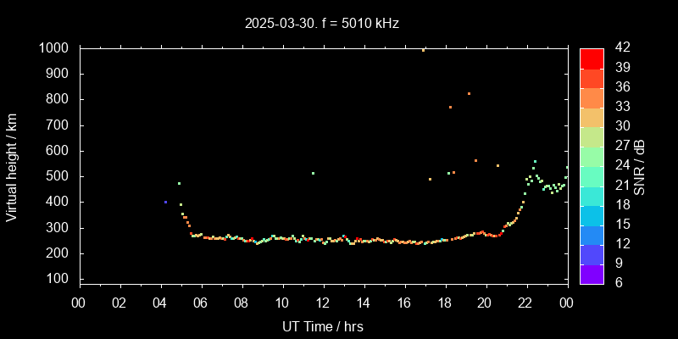This screenshot has width=678, height=339.
Task: Click the '06' tick label on time axis
Action: point(201,303)
